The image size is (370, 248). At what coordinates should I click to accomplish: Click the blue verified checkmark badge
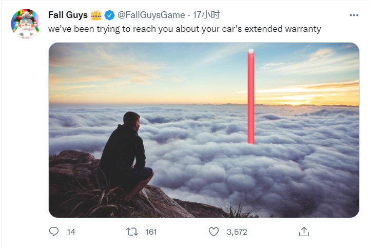click(109, 15)
